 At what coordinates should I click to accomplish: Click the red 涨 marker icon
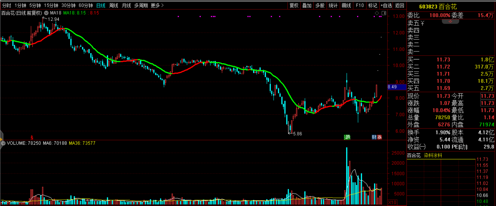point(379,137)
